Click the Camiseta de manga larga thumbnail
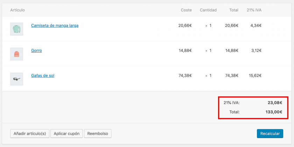The width and height of the screenshot is (294, 147). pos(16,29)
